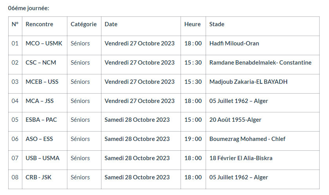Click the 19 : 00 kickoff time
329x195 pixels.
click(193, 139)
